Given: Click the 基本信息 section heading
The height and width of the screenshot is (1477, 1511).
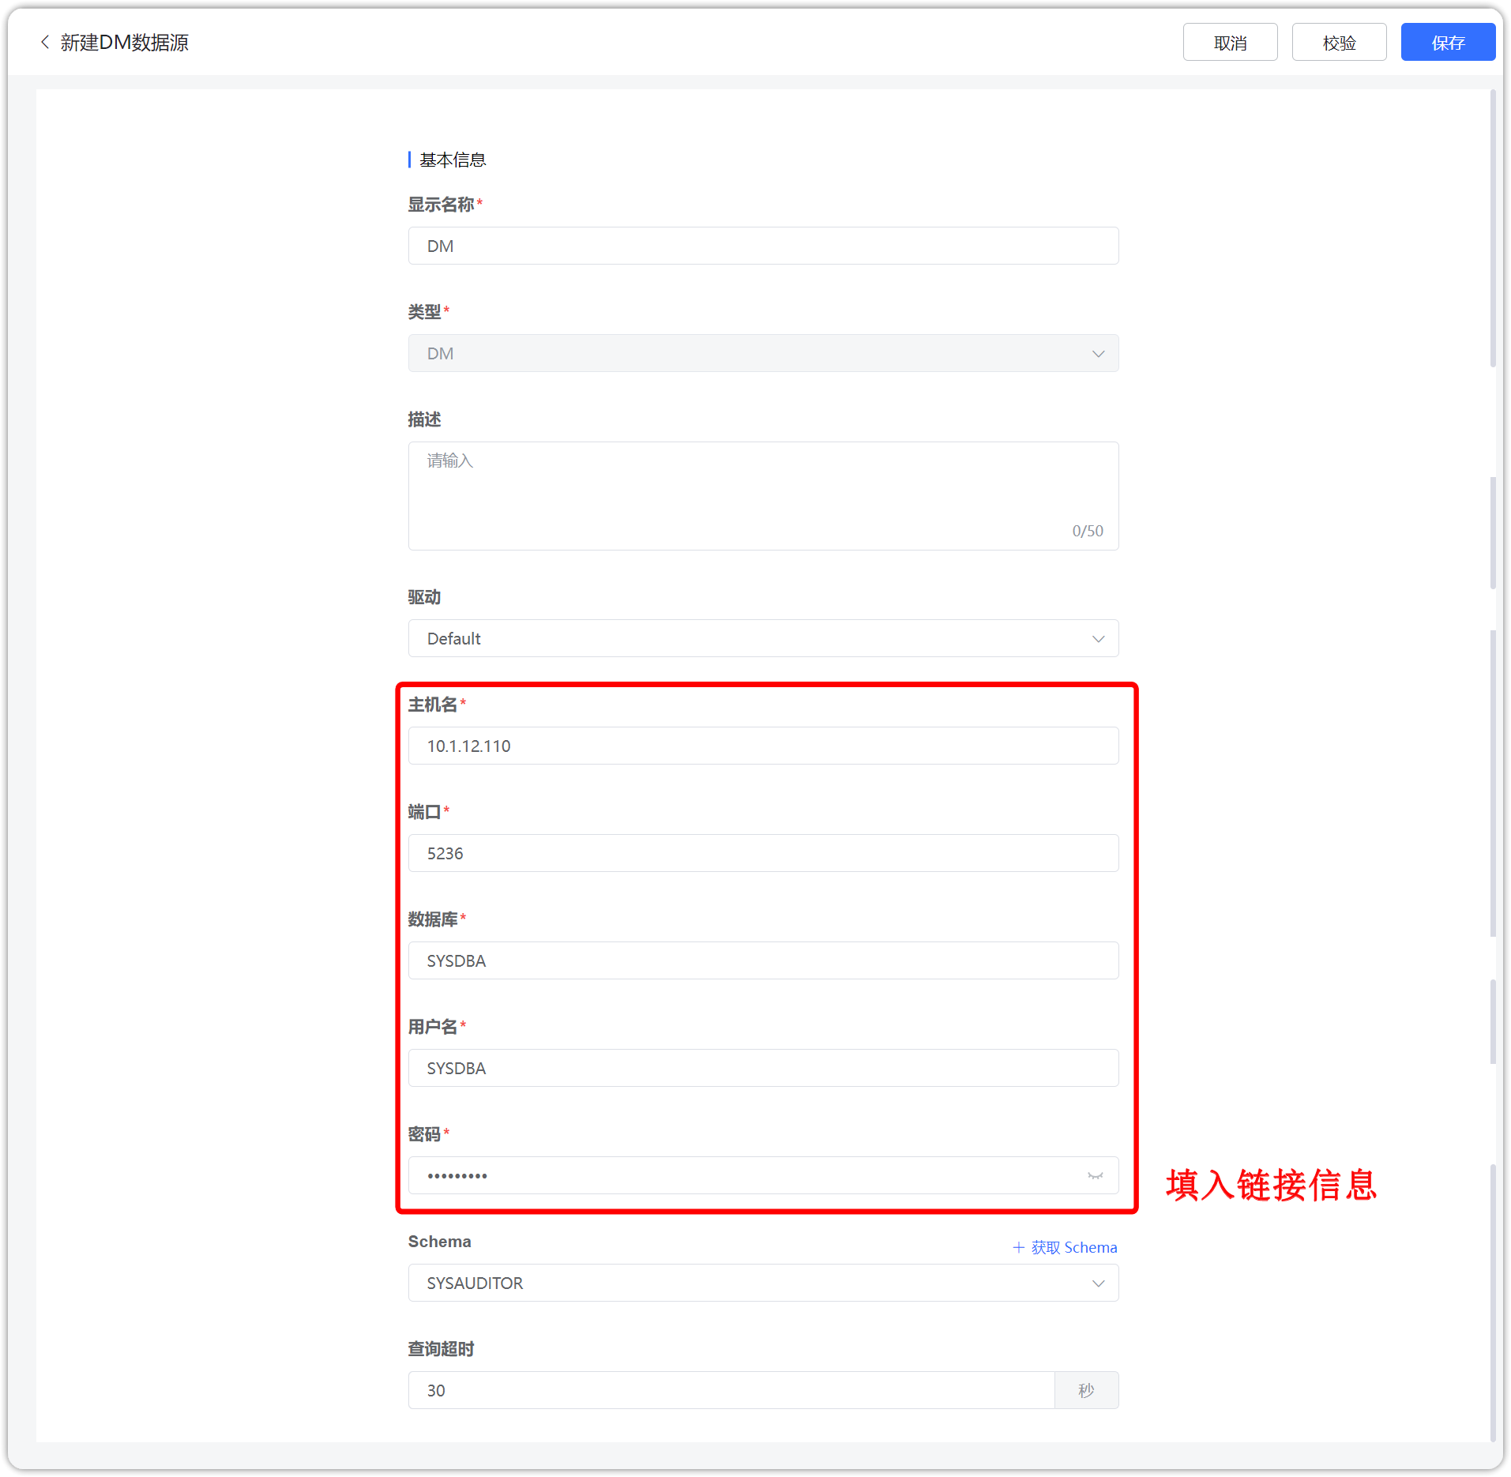Looking at the screenshot, I should (x=453, y=160).
